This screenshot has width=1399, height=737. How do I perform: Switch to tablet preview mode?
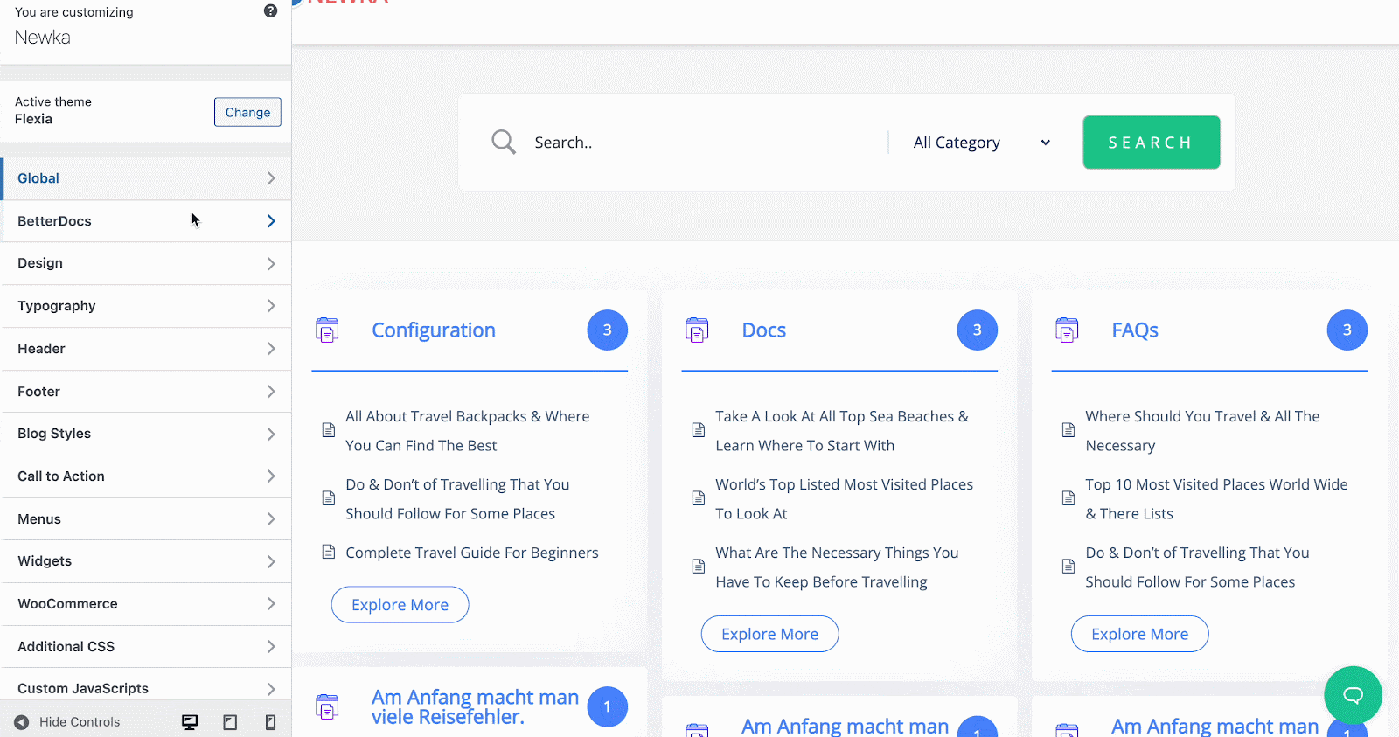click(x=230, y=722)
